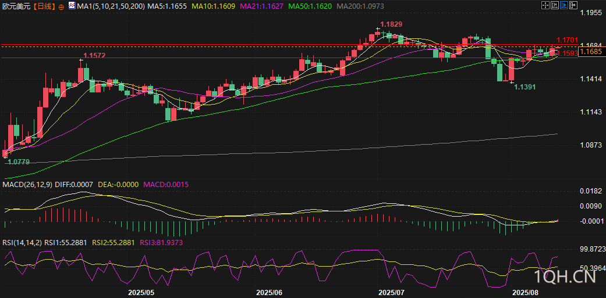
Task: Click the orange crosshair target icon
Action: (x=62, y=6)
